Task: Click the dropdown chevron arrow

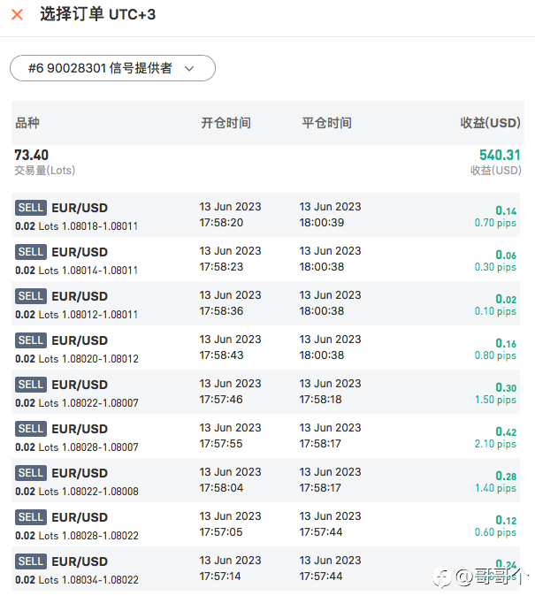Action: pyautogui.click(x=189, y=69)
